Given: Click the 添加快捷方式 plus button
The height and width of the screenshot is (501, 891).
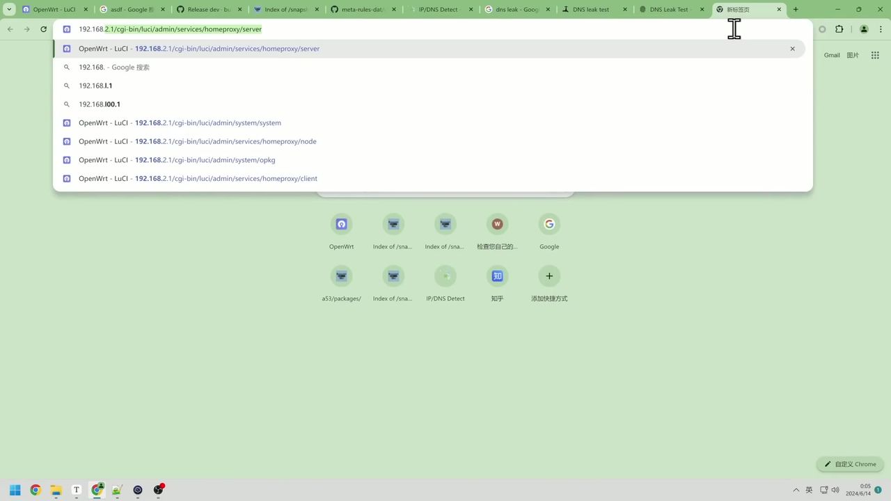Looking at the screenshot, I should tap(549, 276).
